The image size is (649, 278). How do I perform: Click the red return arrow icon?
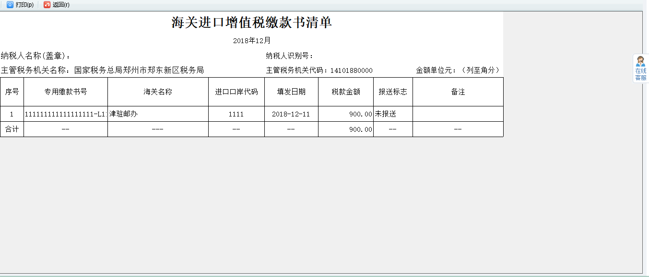(x=47, y=5)
